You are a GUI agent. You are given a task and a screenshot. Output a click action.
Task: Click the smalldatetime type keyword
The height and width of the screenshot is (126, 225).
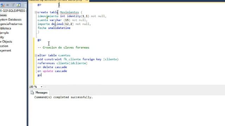tap(59, 28)
